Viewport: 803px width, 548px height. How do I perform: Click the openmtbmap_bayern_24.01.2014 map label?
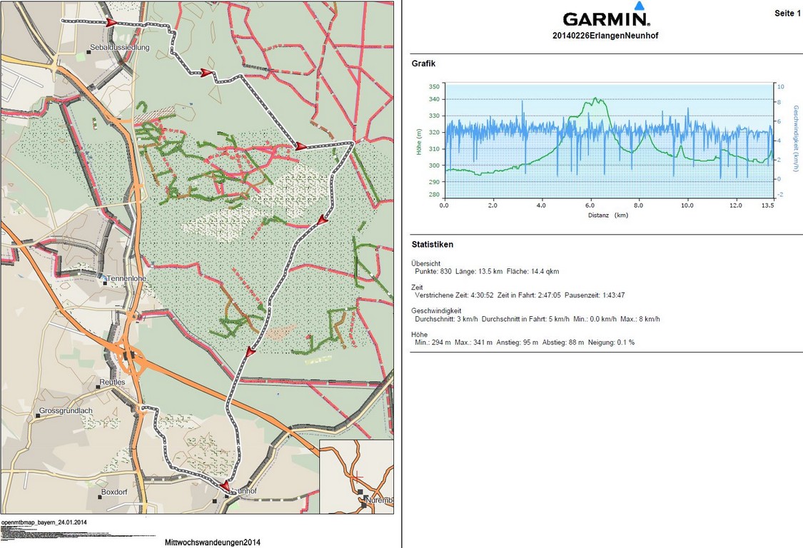(x=44, y=522)
